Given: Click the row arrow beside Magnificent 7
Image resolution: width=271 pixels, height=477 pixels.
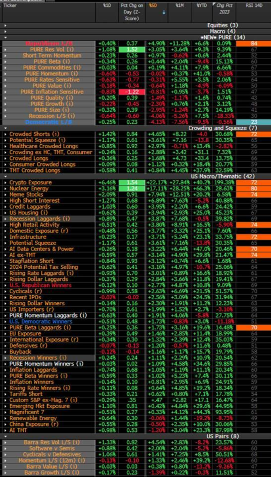Looking at the screenshot, I should point(5,412).
